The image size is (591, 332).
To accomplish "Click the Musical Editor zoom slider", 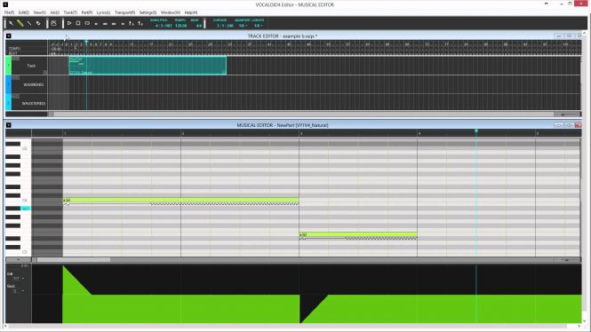I will click(570, 260).
